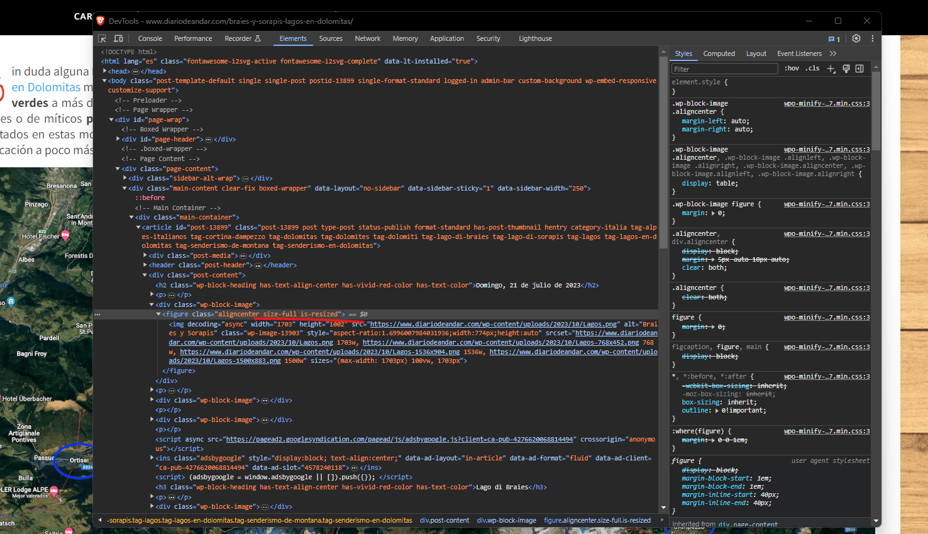Open the Lagos.png src link in img tag
Image resolution: width=928 pixels, height=534 pixels.
[494, 324]
